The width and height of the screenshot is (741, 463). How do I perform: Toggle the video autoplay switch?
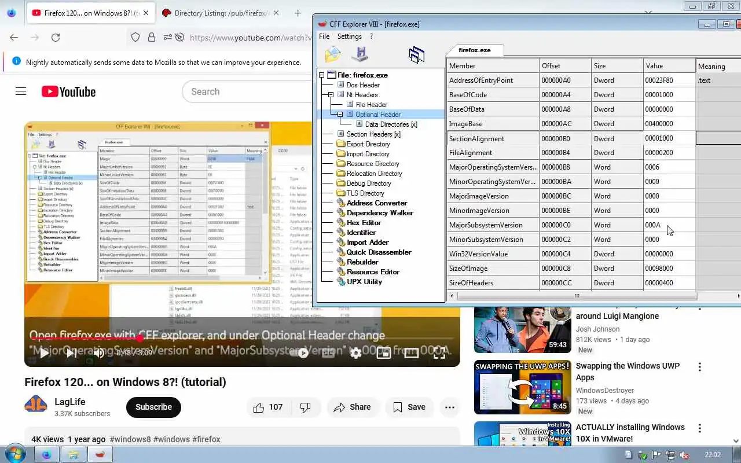tap(300, 352)
